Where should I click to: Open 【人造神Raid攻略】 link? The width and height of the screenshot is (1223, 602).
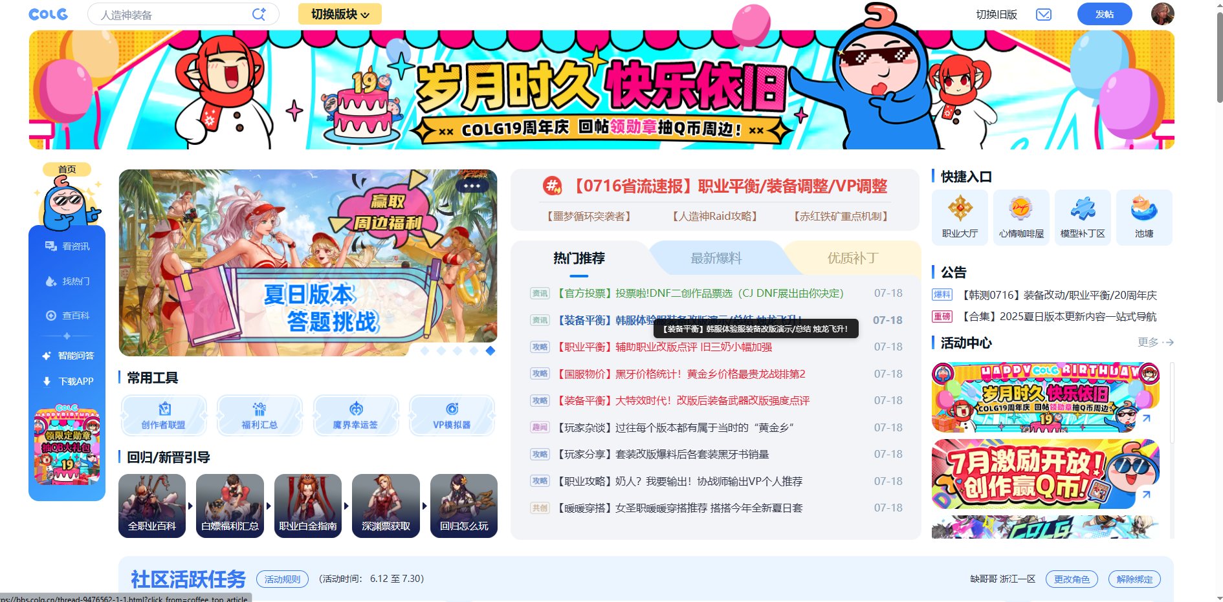click(x=714, y=216)
